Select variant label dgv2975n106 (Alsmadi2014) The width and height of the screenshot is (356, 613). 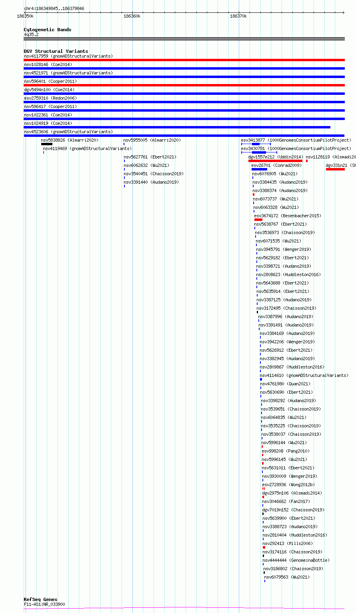pyautogui.click(x=292, y=493)
